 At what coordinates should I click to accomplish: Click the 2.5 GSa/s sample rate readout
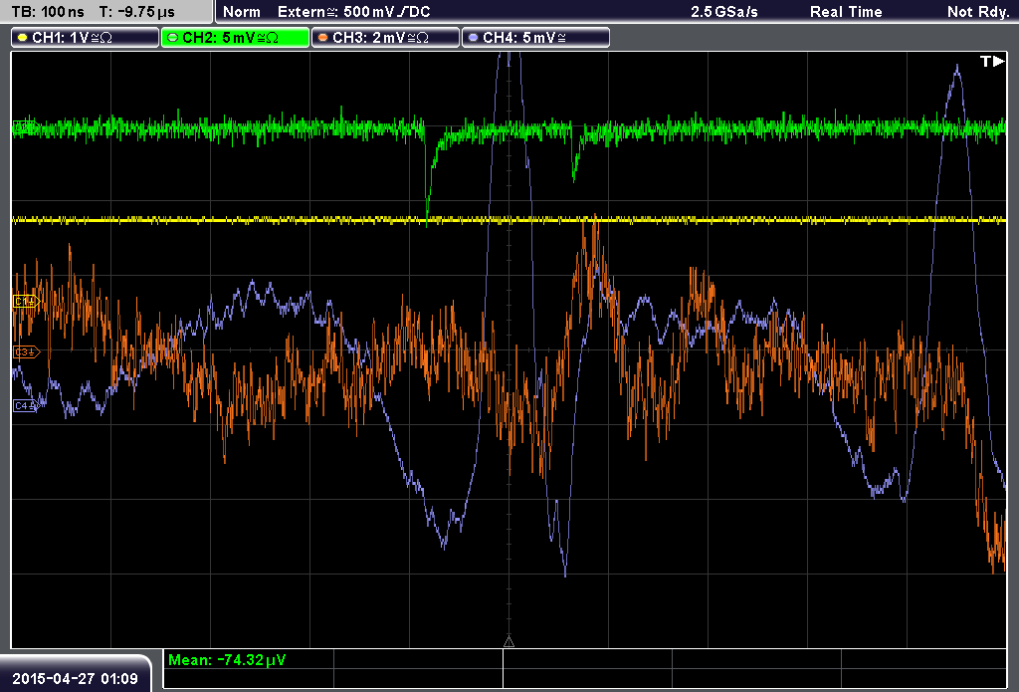(724, 12)
